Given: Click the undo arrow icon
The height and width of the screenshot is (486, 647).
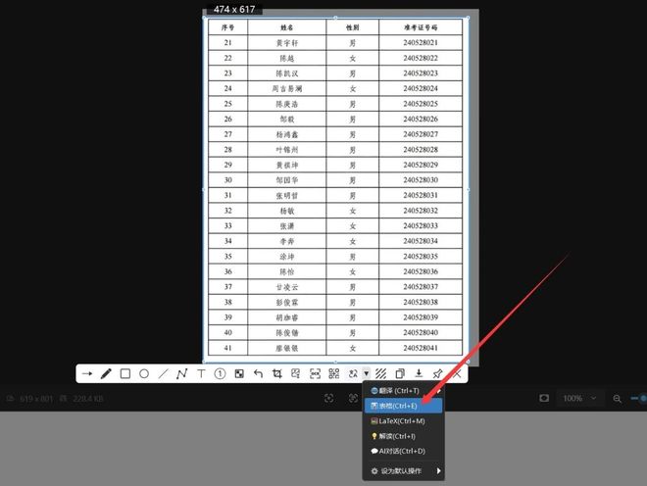Looking at the screenshot, I should point(258,373).
